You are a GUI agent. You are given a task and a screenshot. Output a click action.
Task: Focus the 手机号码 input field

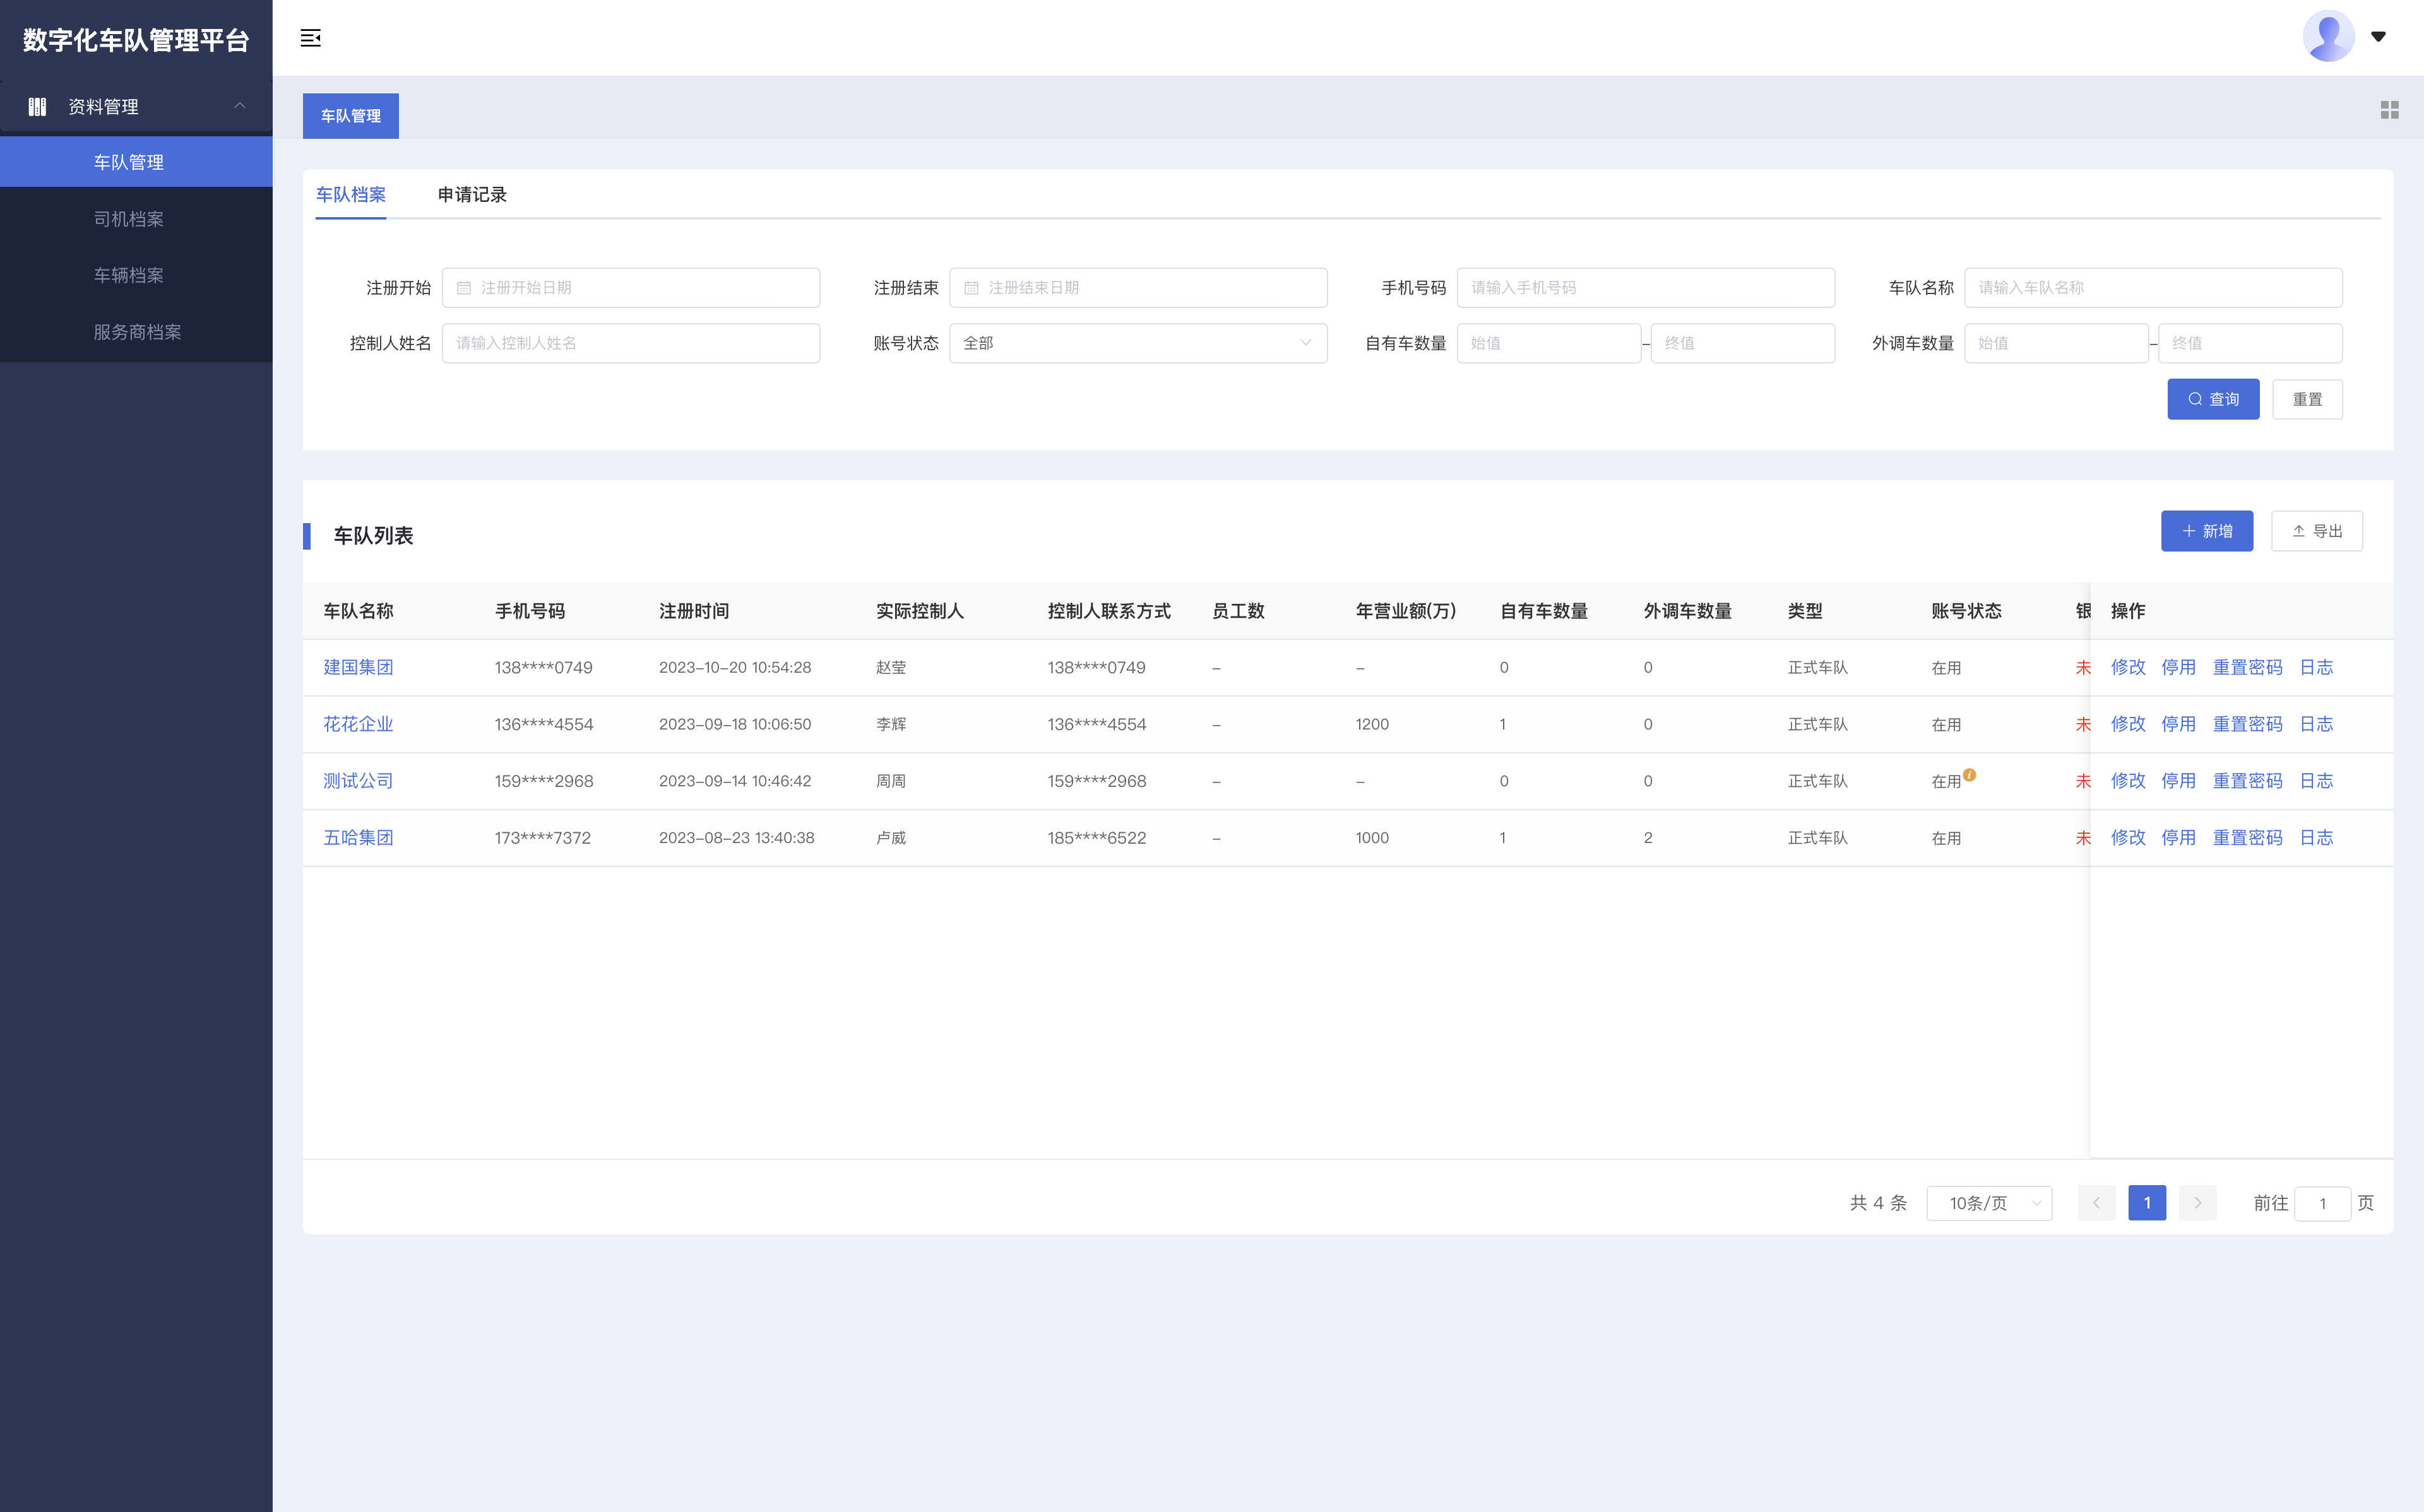click(x=1645, y=288)
